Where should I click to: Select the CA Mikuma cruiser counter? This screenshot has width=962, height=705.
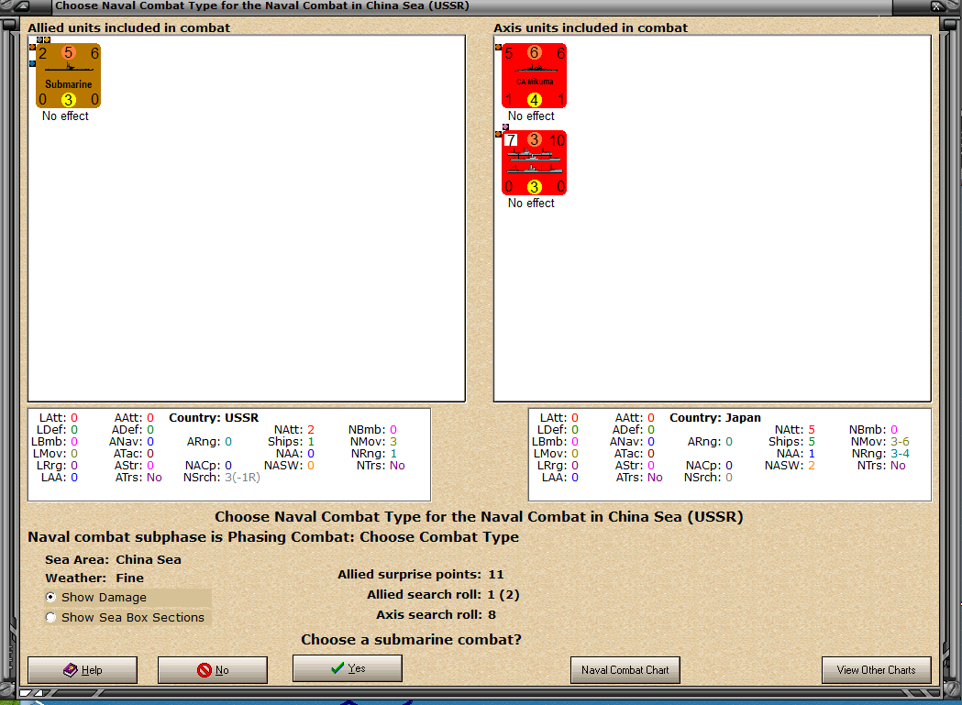click(x=532, y=75)
